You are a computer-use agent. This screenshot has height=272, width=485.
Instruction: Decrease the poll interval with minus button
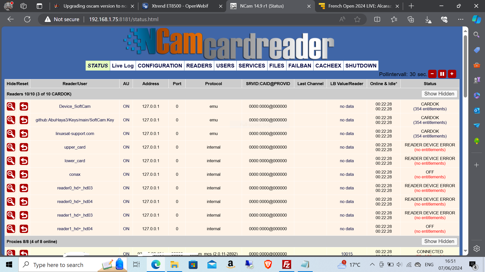[x=432, y=74]
